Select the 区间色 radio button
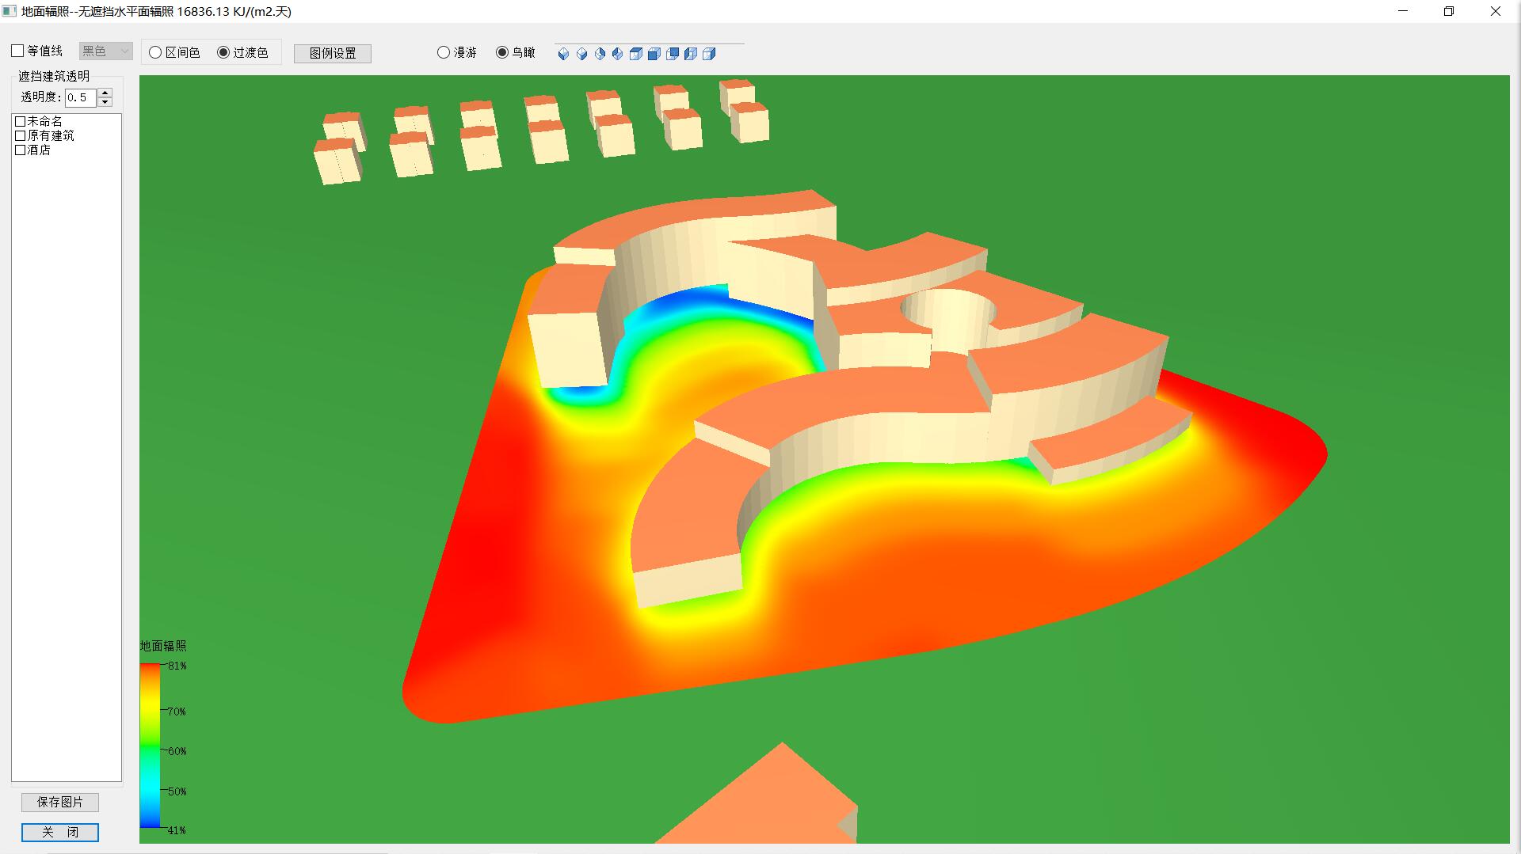Screen dimensions: 1521x854 pos(156,53)
